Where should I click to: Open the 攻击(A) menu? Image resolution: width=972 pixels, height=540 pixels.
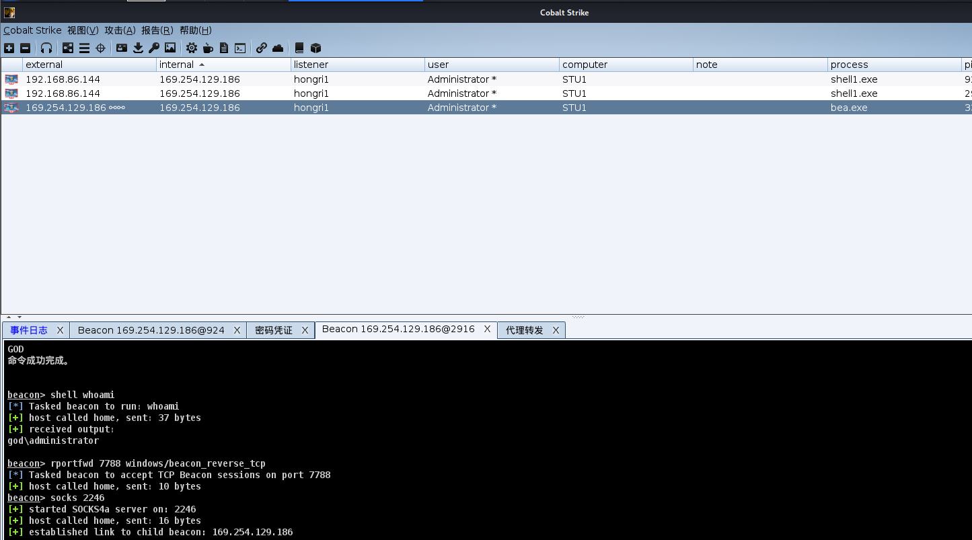click(120, 30)
